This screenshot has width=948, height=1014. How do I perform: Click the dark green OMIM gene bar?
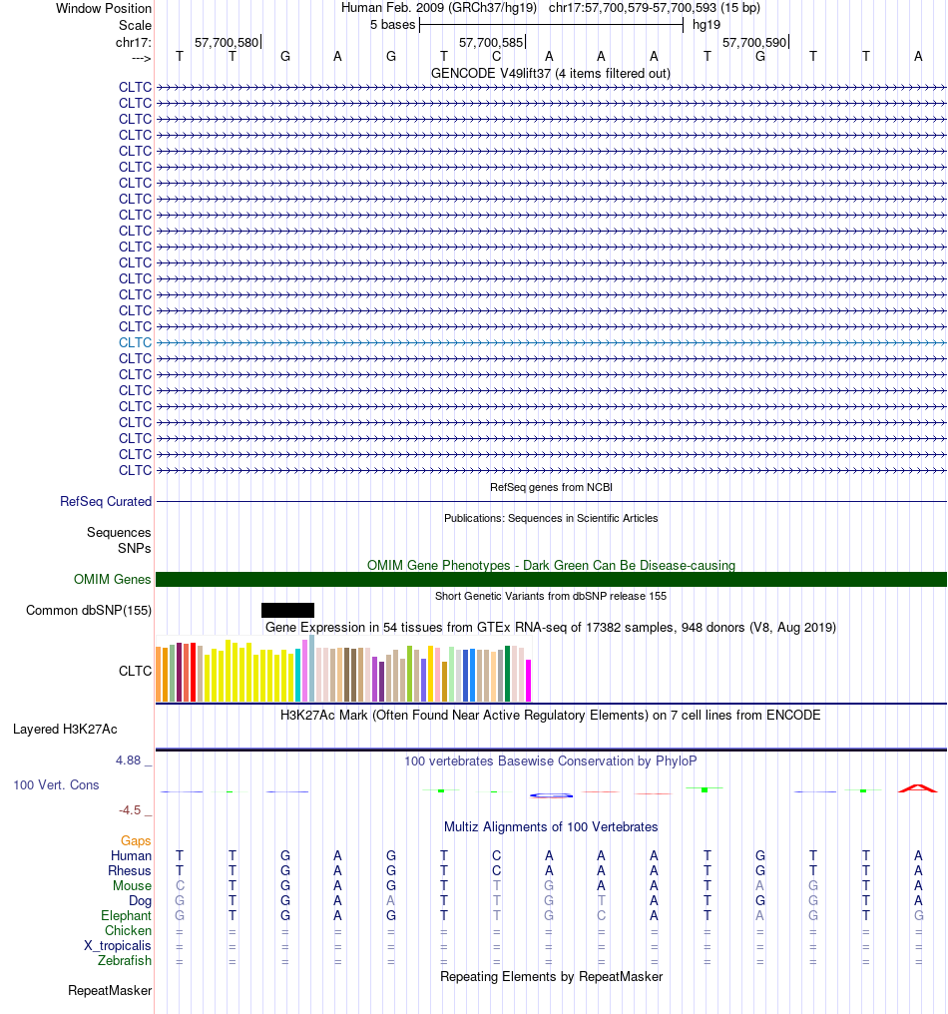551,580
